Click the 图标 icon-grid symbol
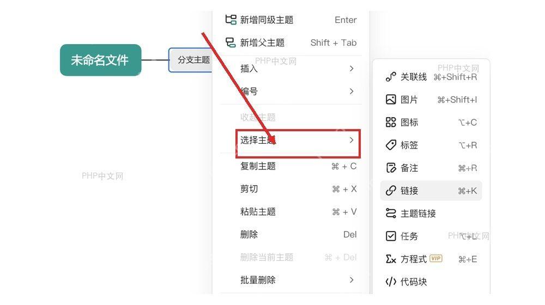Screen dimensions: 545x305 click(391, 123)
